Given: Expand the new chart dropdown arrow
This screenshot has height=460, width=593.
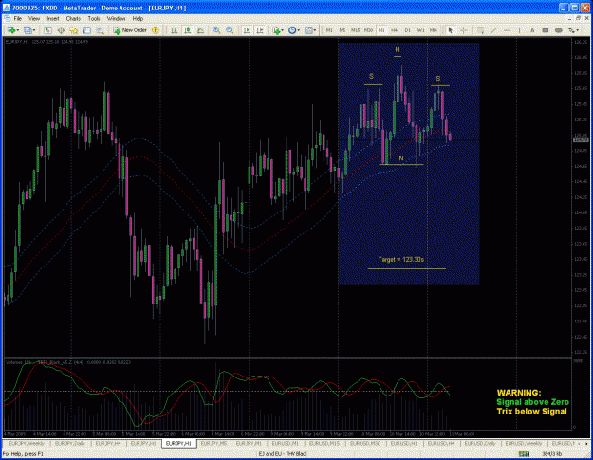Looking at the screenshot, I should (x=18, y=30).
